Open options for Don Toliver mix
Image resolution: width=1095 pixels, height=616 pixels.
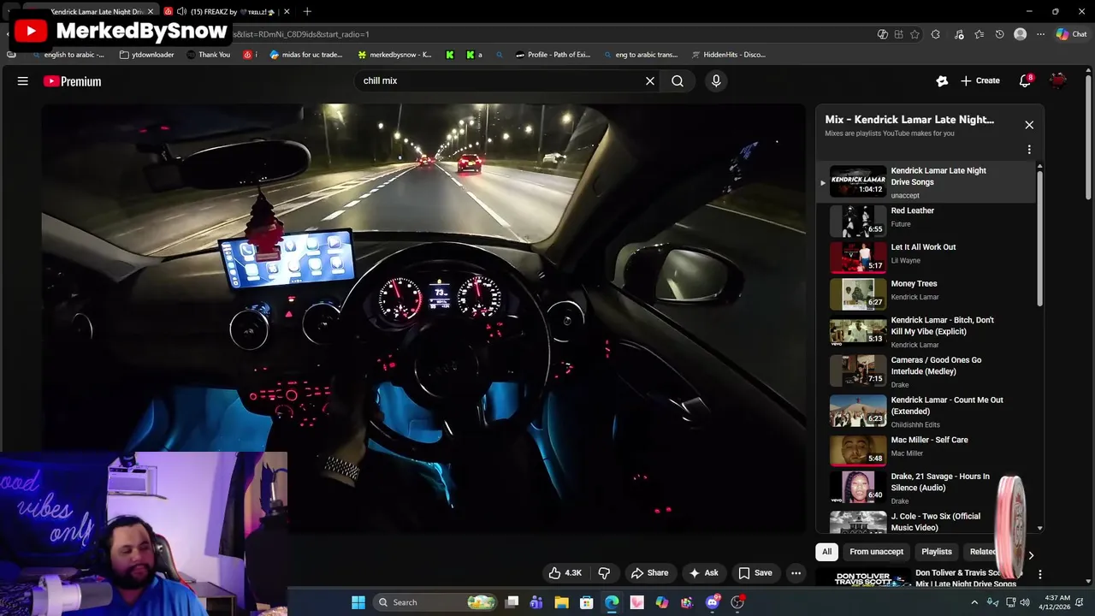[x=1040, y=575]
